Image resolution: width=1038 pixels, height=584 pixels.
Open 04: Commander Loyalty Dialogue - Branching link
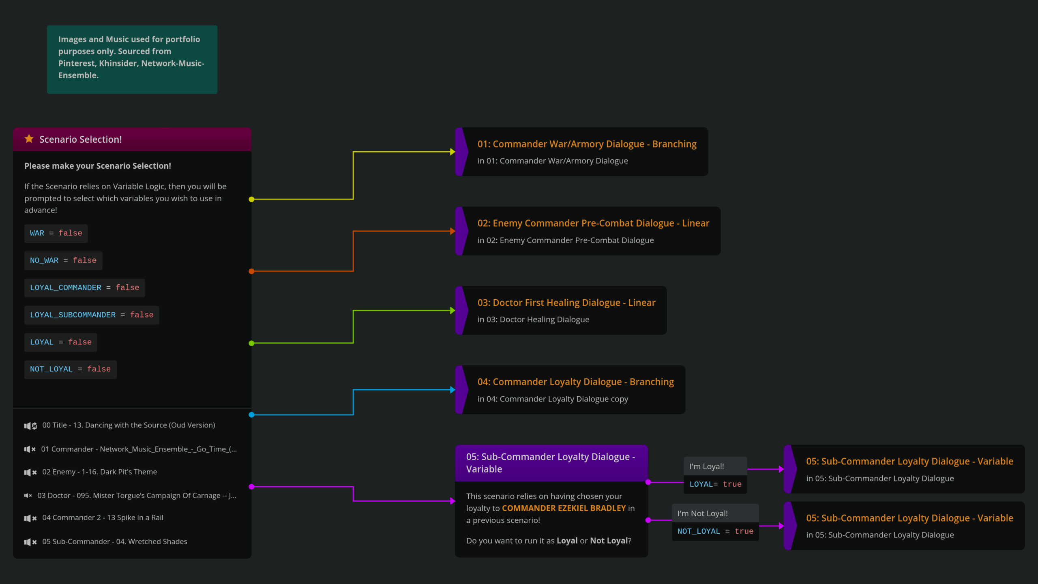pyautogui.click(x=575, y=382)
